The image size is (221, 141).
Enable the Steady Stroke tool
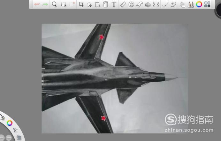pos(165,4)
